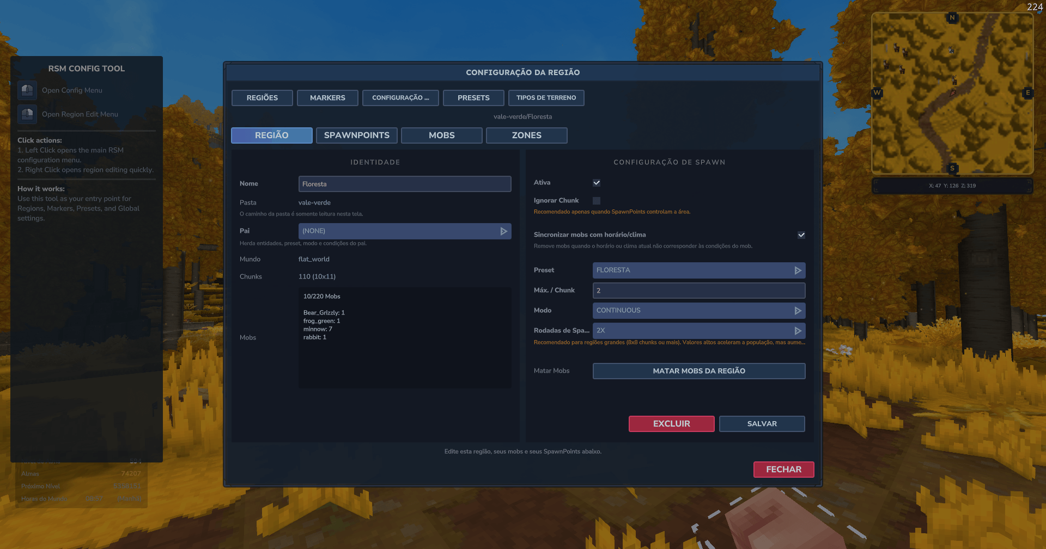
Task: Open the Preset FLORESTA dropdown
Action: [x=699, y=270]
